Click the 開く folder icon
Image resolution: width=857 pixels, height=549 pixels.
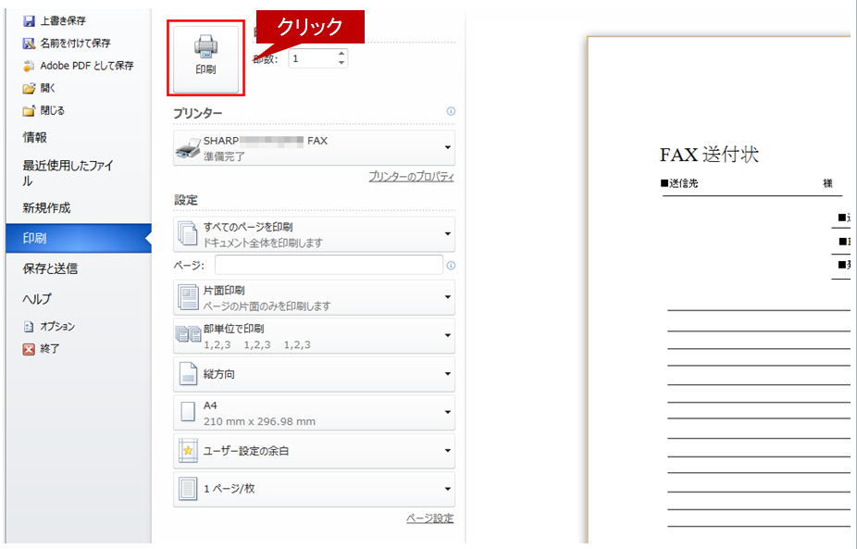tap(29, 88)
